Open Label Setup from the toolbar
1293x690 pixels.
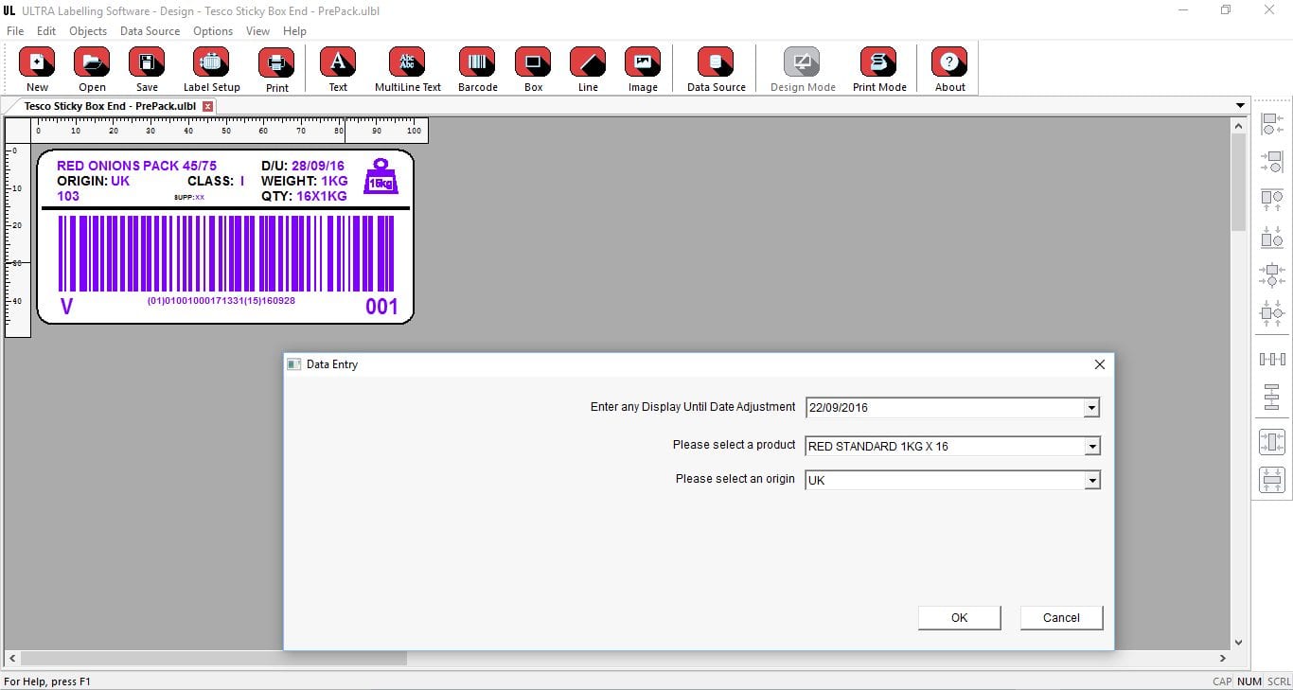coord(211,62)
